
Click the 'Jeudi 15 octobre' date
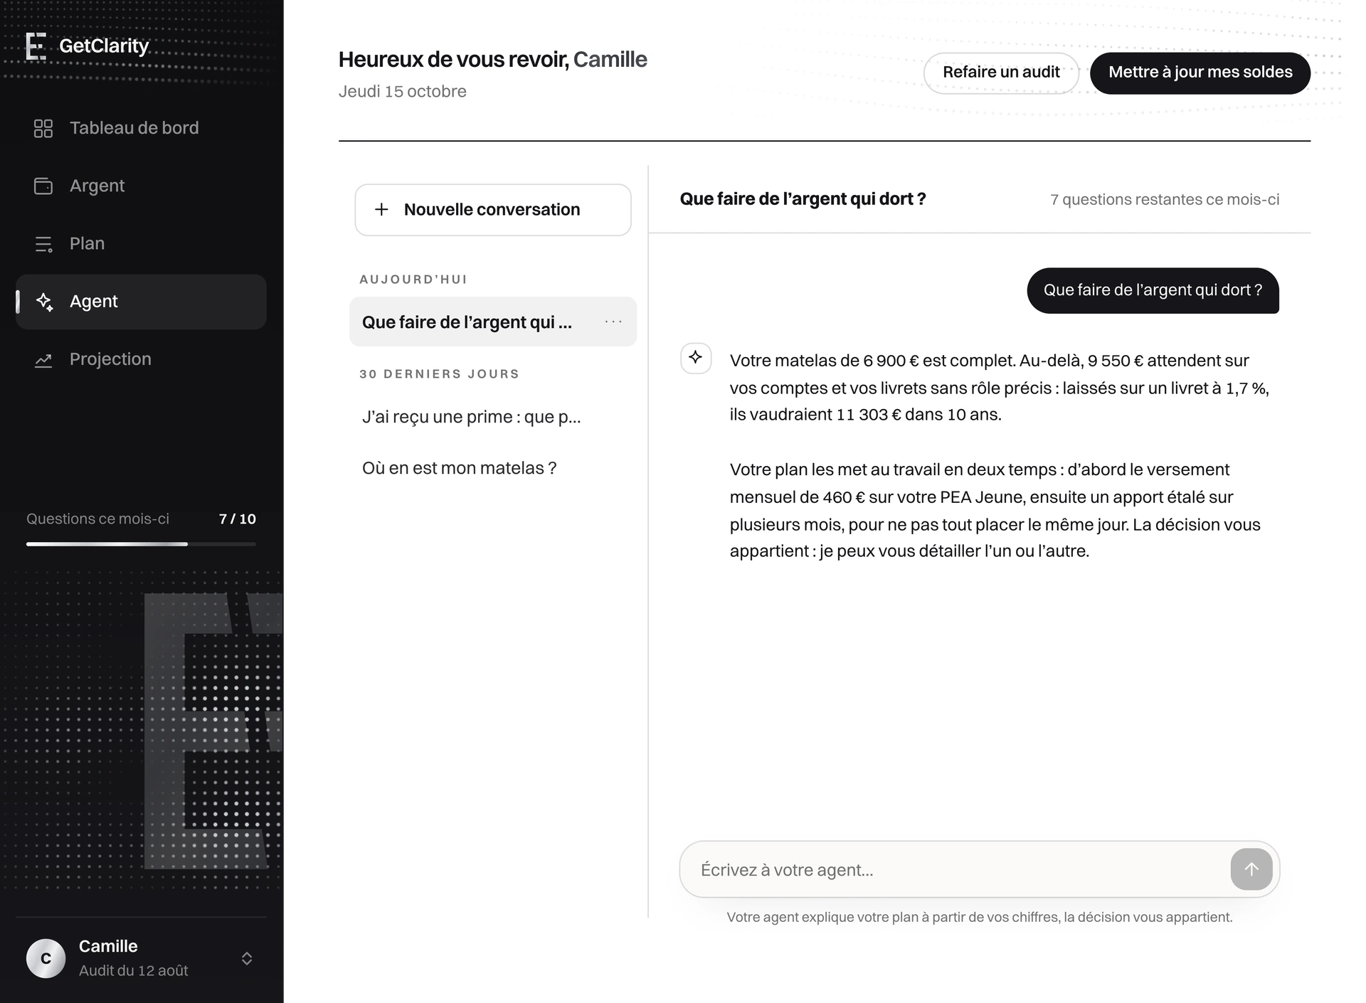(x=402, y=92)
